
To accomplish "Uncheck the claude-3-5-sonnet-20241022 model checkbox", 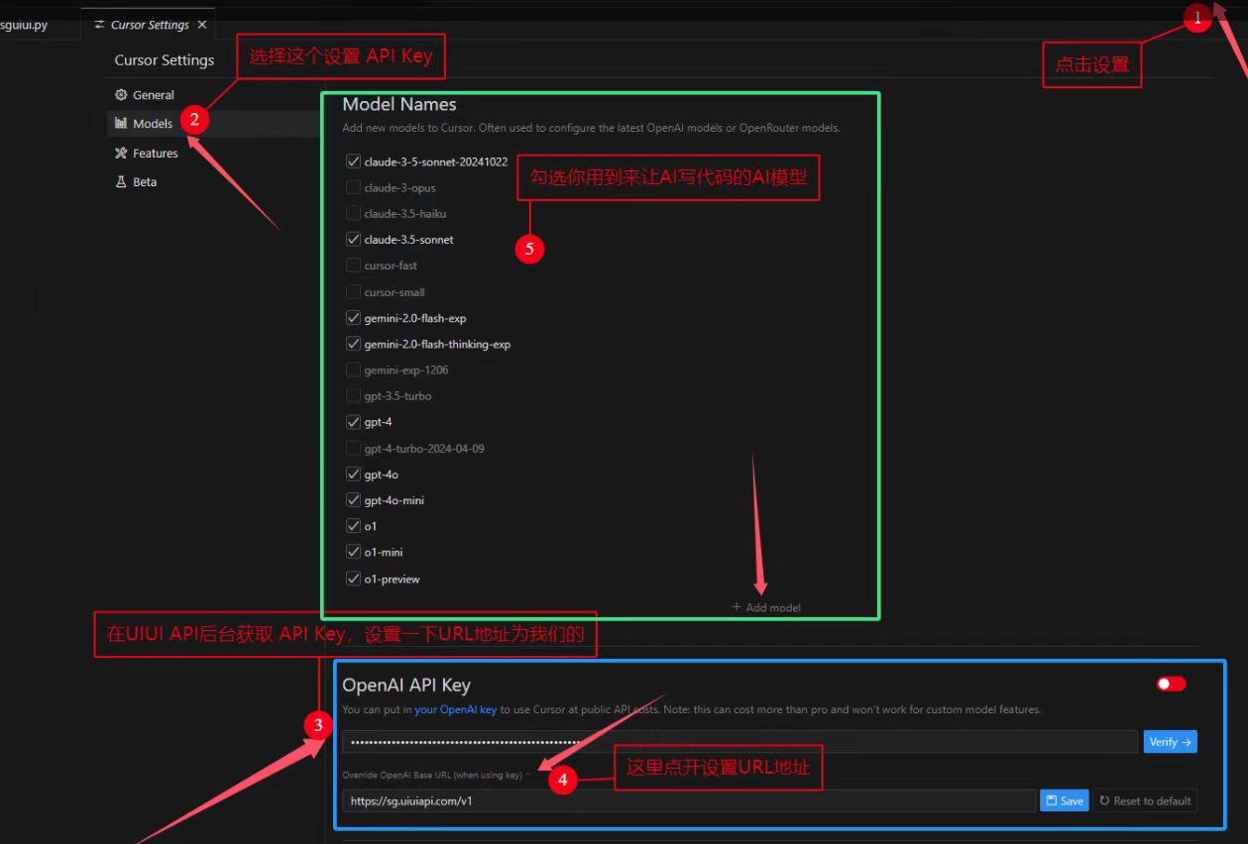I will 353,161.
